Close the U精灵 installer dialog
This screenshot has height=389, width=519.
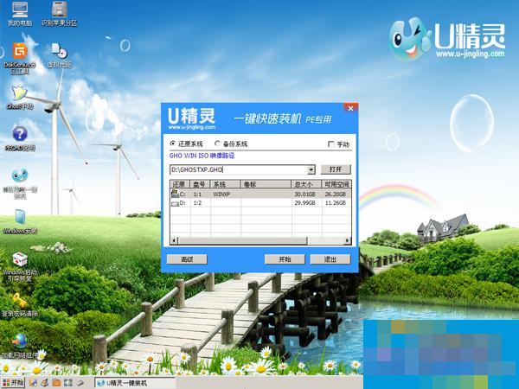(350, 108)
